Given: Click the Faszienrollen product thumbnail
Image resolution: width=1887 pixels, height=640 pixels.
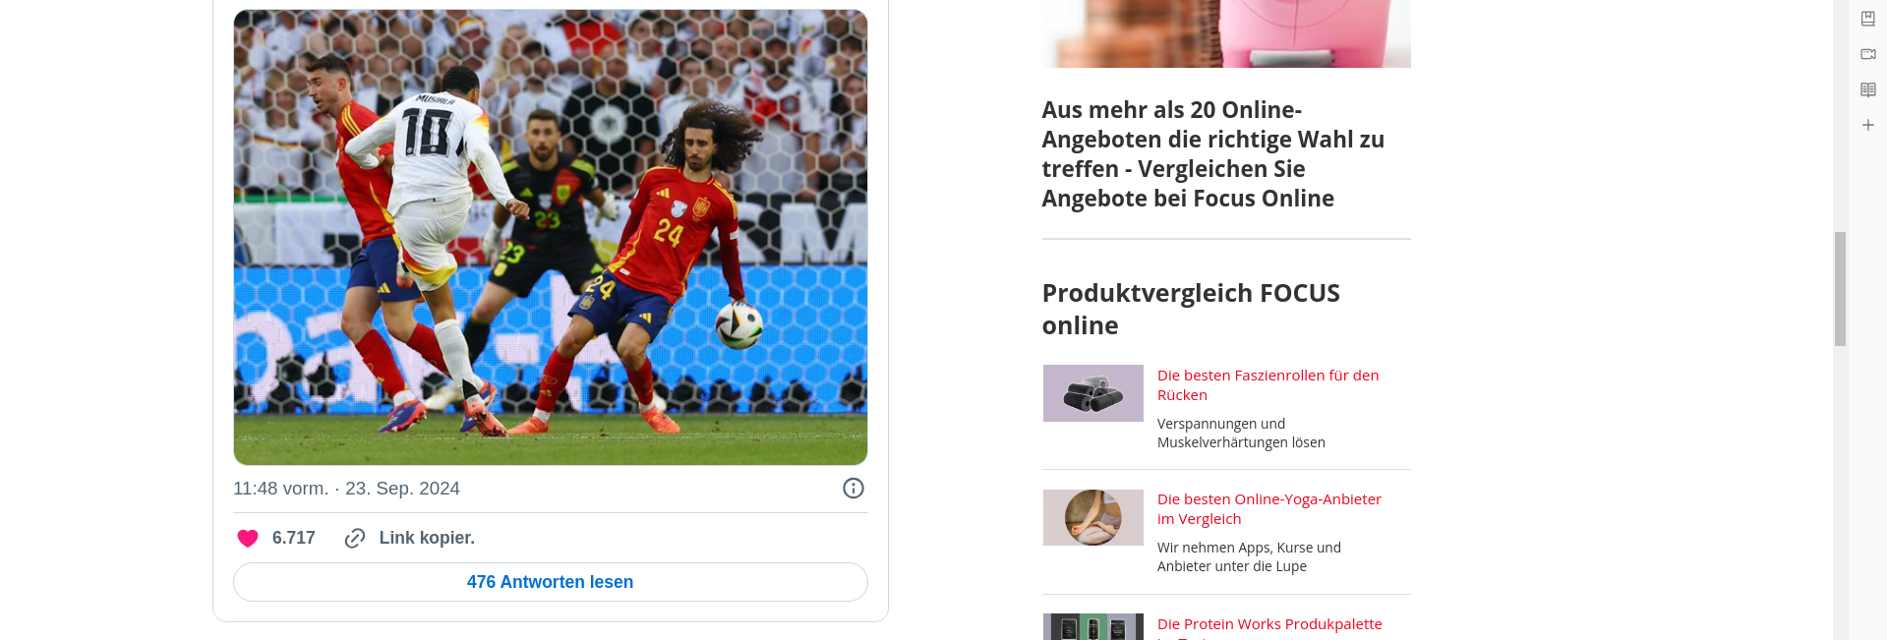Looking at the screenshot, I should (x=1093, y=393).
